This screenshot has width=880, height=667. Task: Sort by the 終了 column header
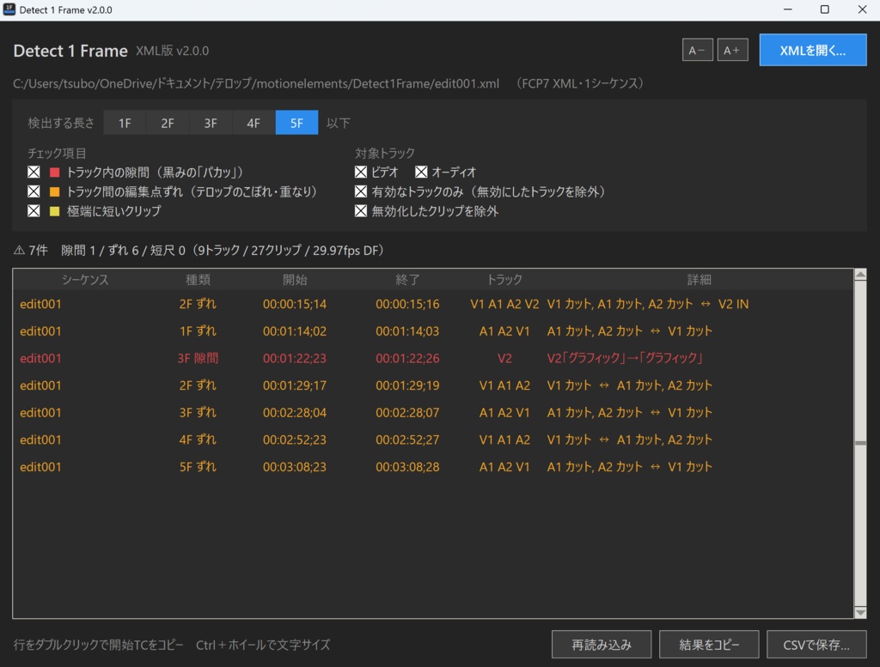click(407, 280)
